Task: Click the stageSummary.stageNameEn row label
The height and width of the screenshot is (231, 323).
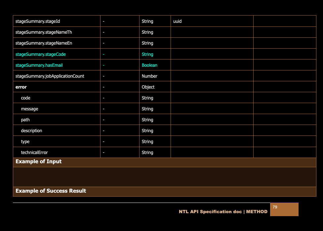Action: tap(44, 43)
